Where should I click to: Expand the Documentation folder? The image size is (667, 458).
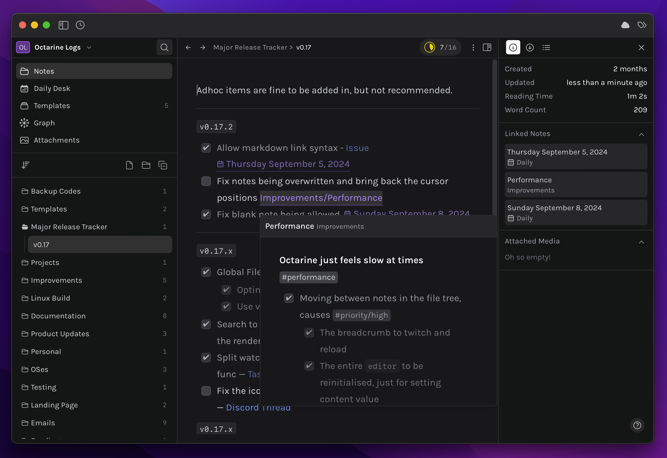point(94,316)
